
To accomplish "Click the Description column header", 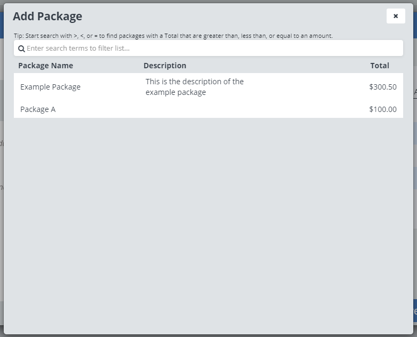I will coord(165,66).
